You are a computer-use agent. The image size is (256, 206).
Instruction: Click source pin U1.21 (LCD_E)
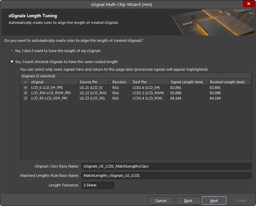click(91, 88)
